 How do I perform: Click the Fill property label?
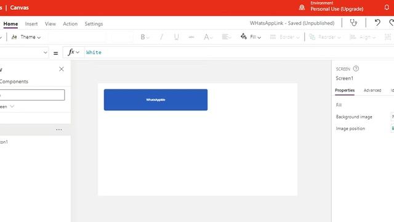(x=339, y=105)
